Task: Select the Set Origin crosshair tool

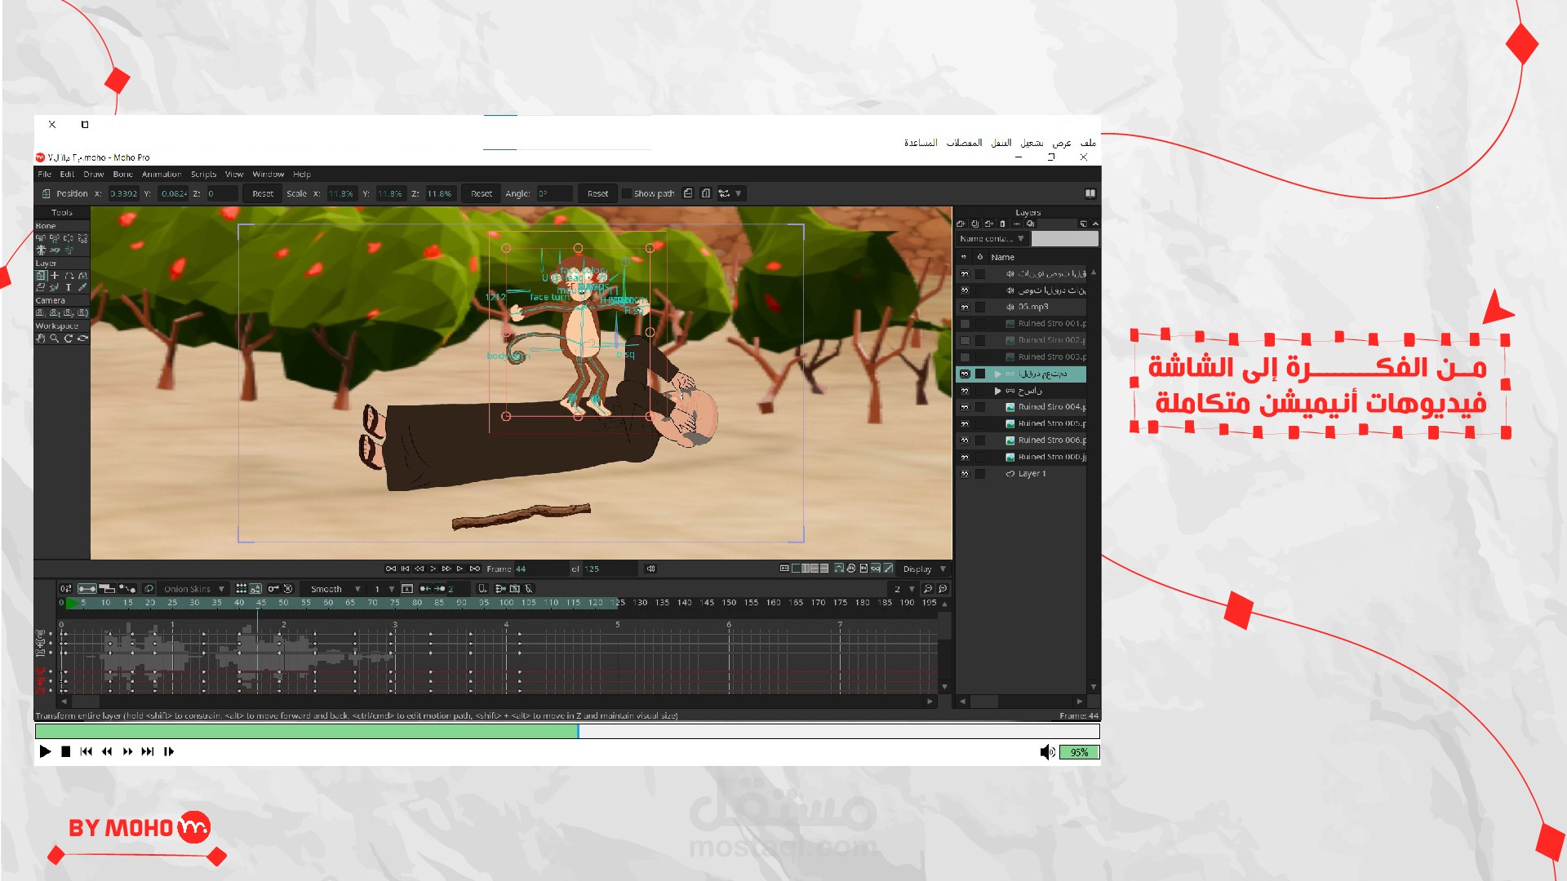Action: [55, 276]
